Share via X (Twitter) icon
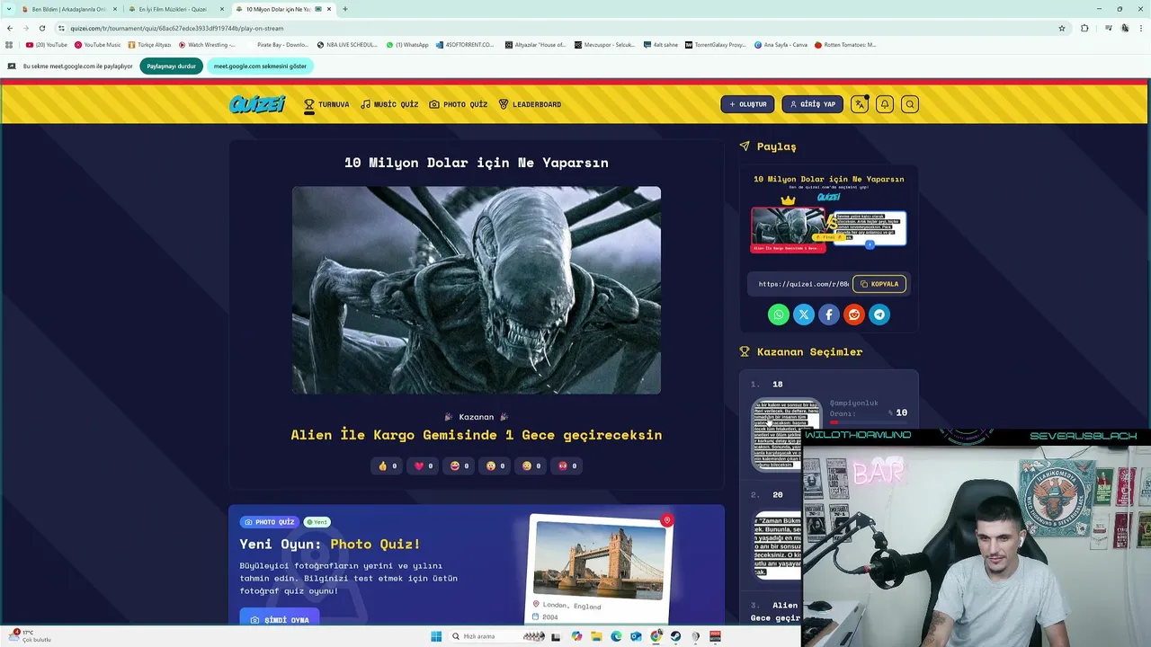The image size is (1151, 647). [x=804, y=315]
